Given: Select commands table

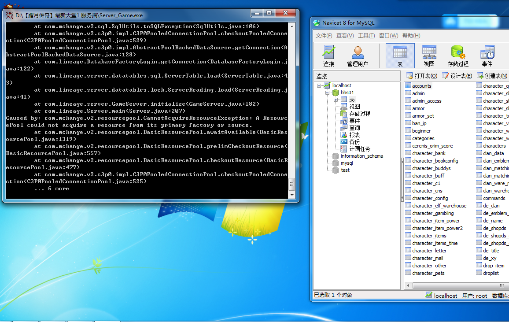Looking at the screenshot, I should coord(494,198).
